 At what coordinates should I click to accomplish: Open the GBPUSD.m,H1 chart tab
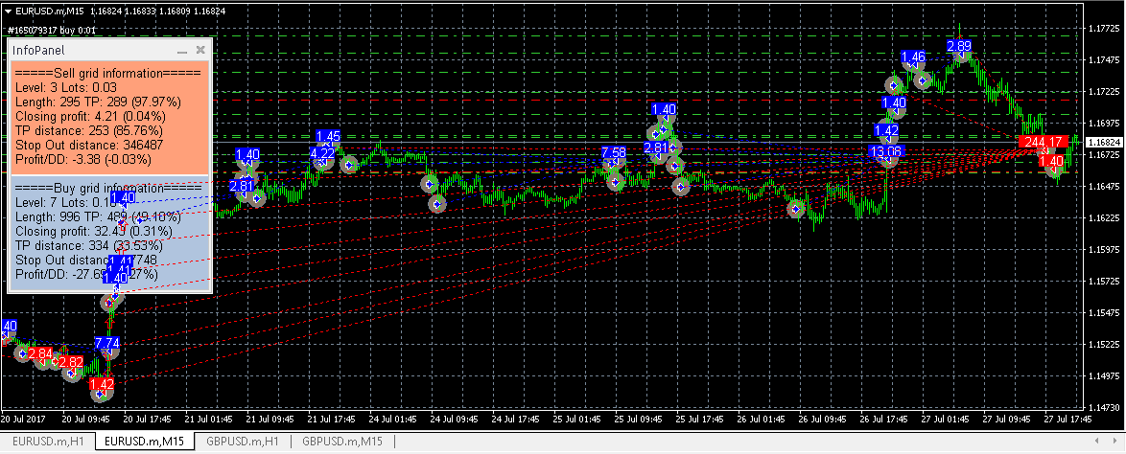[241, 442]
